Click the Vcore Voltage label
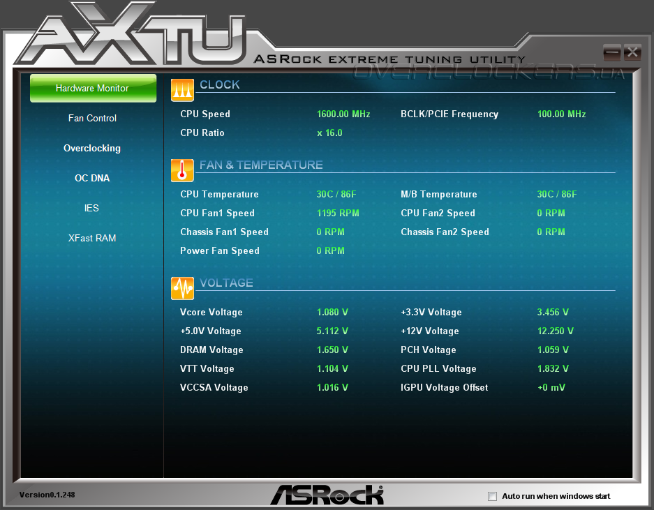Viewport: 654px width, 510px height. [x=211, y=312]
